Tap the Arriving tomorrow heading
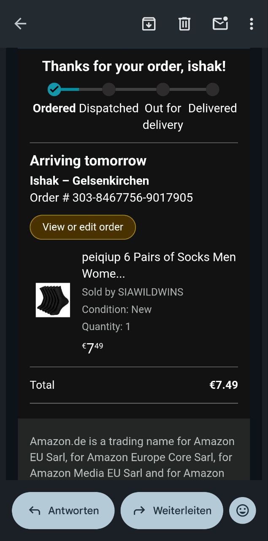 tap(88, 161)
